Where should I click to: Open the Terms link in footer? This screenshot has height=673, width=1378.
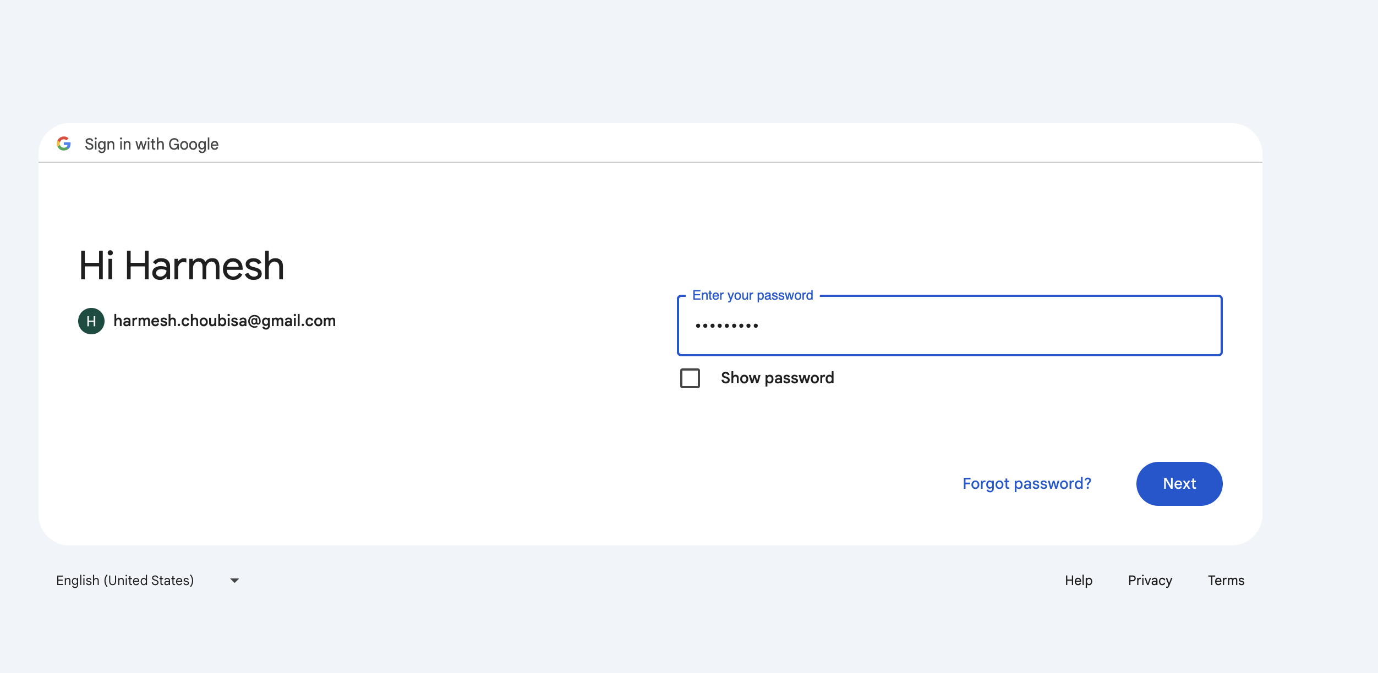(x=1226, y=581)
